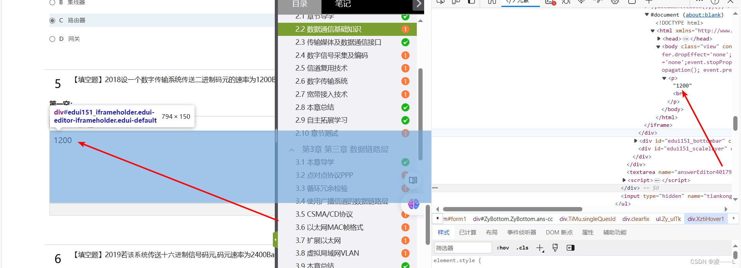Screen dimensions: 741x268
Task: Click the orange badge next to 3.8 虚拟局域网VLAN
Action: 405,253
